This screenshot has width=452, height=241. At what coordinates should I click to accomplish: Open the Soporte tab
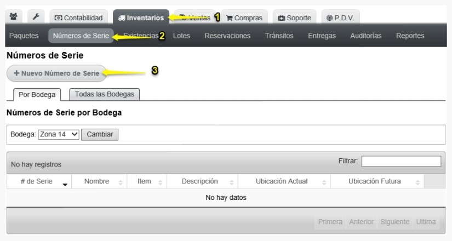coord(294,18)
